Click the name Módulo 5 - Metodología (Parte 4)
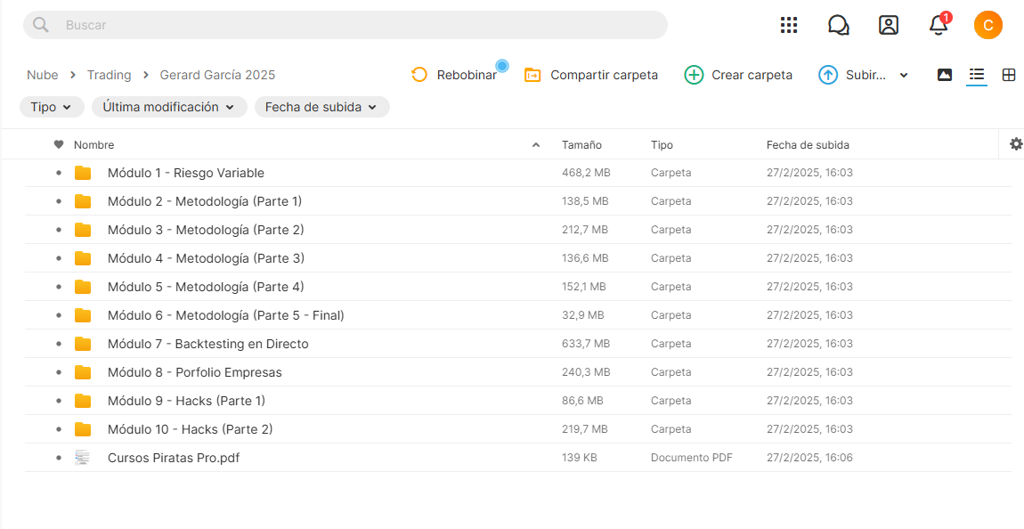This screenshot has height=529, width=1024. 206,287
